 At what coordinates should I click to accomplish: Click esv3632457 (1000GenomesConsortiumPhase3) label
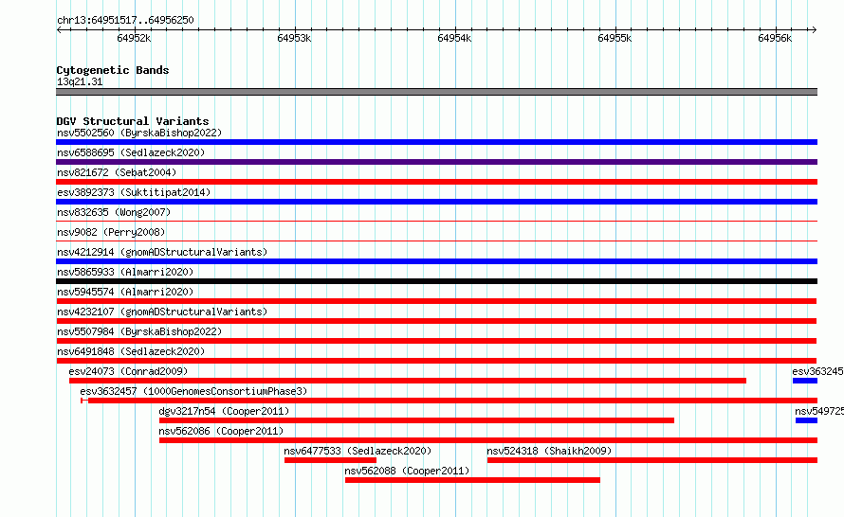pyautogui.click(x=193, y=391)
